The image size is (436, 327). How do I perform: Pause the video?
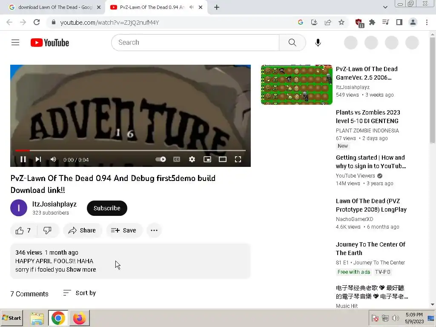click(23, 159)
